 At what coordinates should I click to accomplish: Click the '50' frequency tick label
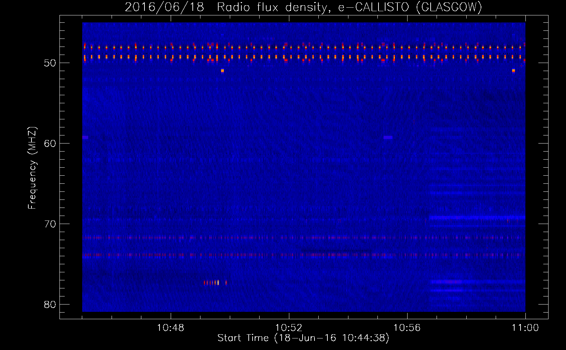(50, 63)
